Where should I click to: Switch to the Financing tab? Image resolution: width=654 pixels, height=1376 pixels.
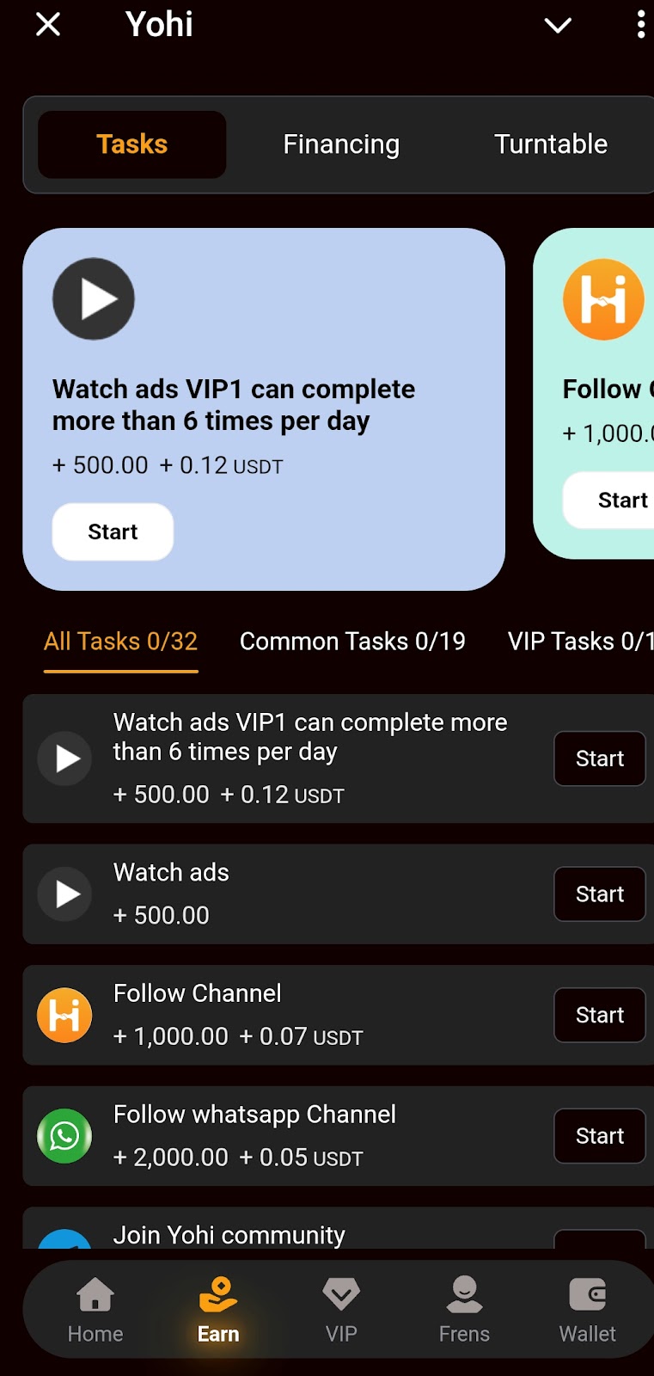(341, 144)
